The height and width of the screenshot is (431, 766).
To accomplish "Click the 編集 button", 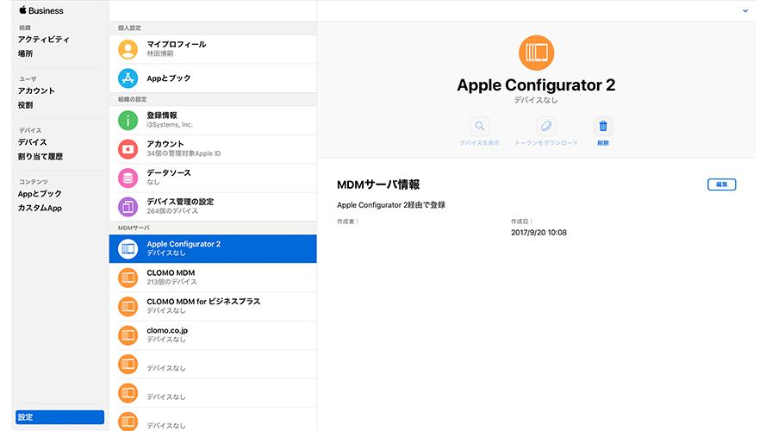I will pyautogui.click(x=721, y=184).
